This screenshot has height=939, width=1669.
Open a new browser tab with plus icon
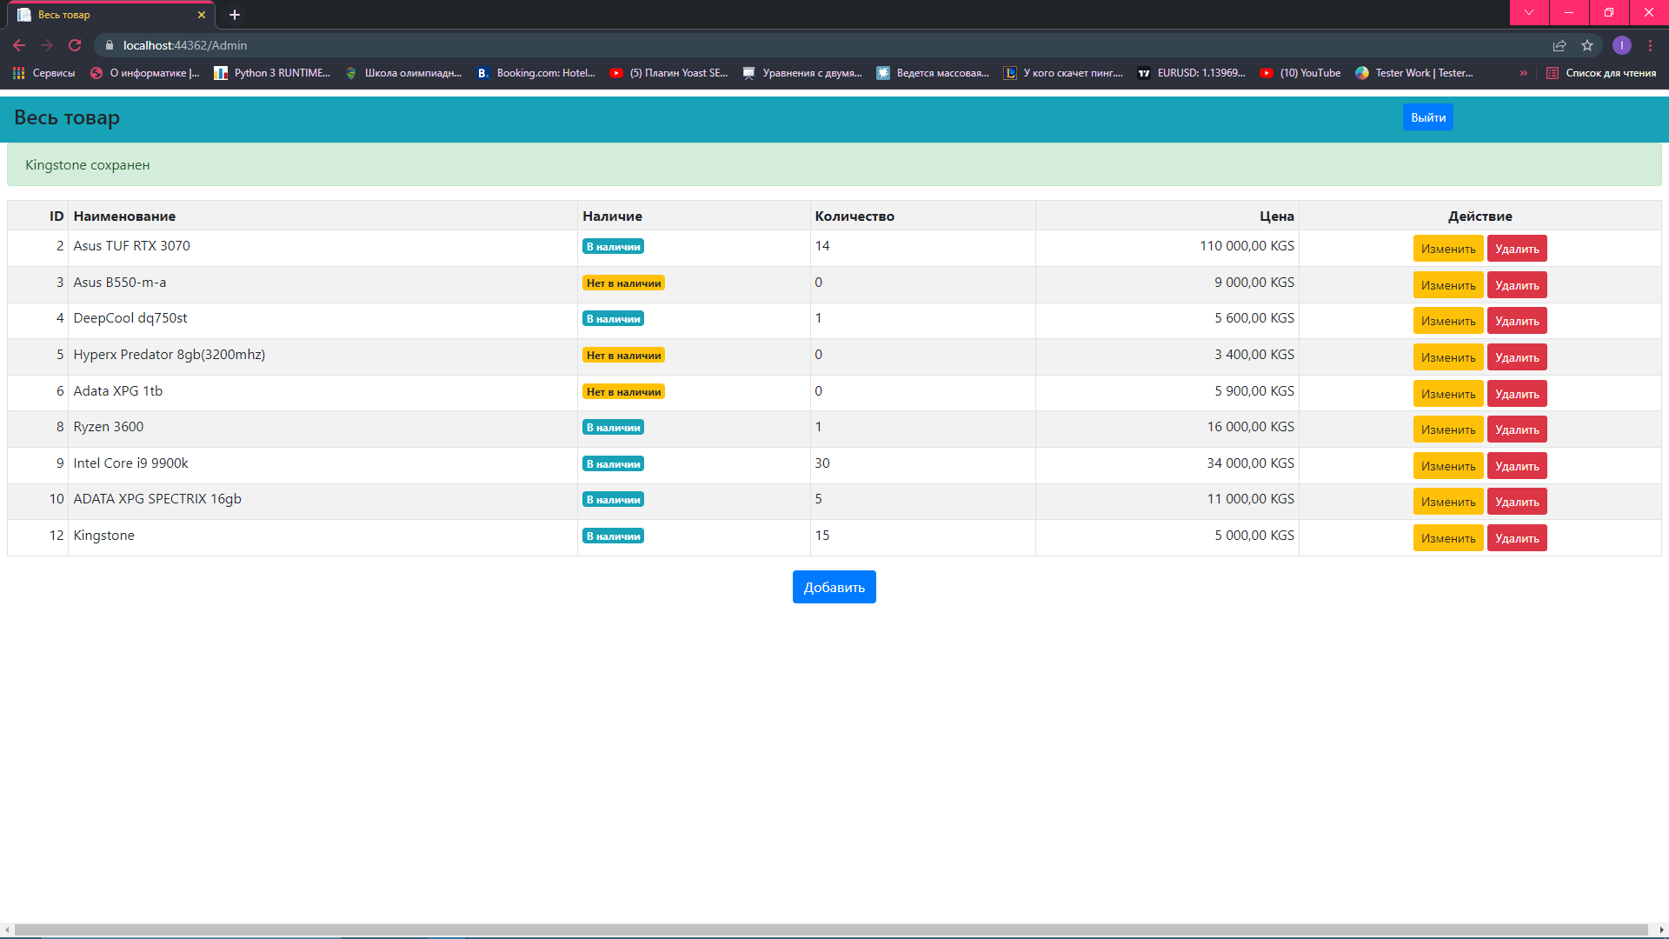tap(235, 15)
